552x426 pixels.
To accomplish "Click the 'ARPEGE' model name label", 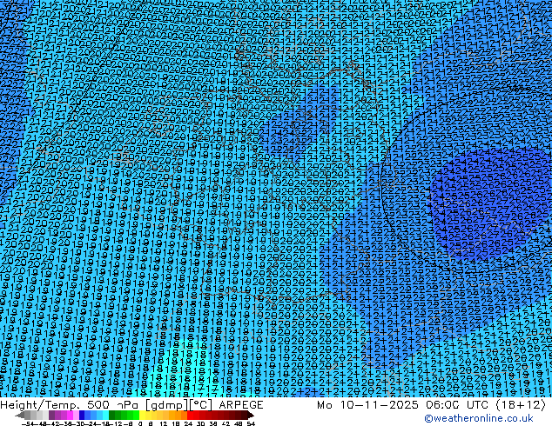I will (x=241, y=405).
